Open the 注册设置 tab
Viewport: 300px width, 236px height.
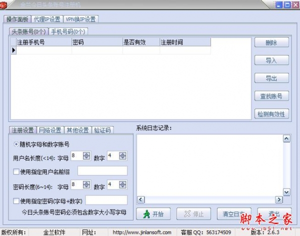[22, 130]
